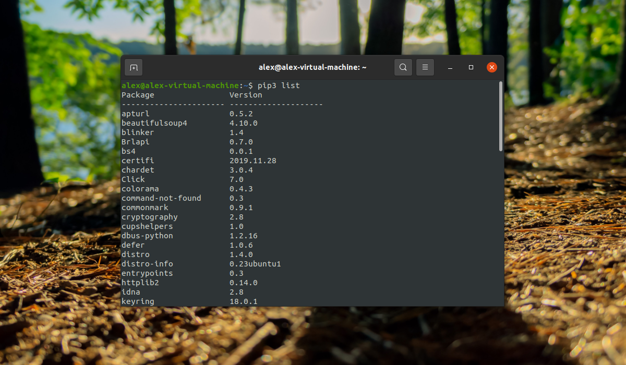
Task: Select the colorama package name
Action: point(140,189)
